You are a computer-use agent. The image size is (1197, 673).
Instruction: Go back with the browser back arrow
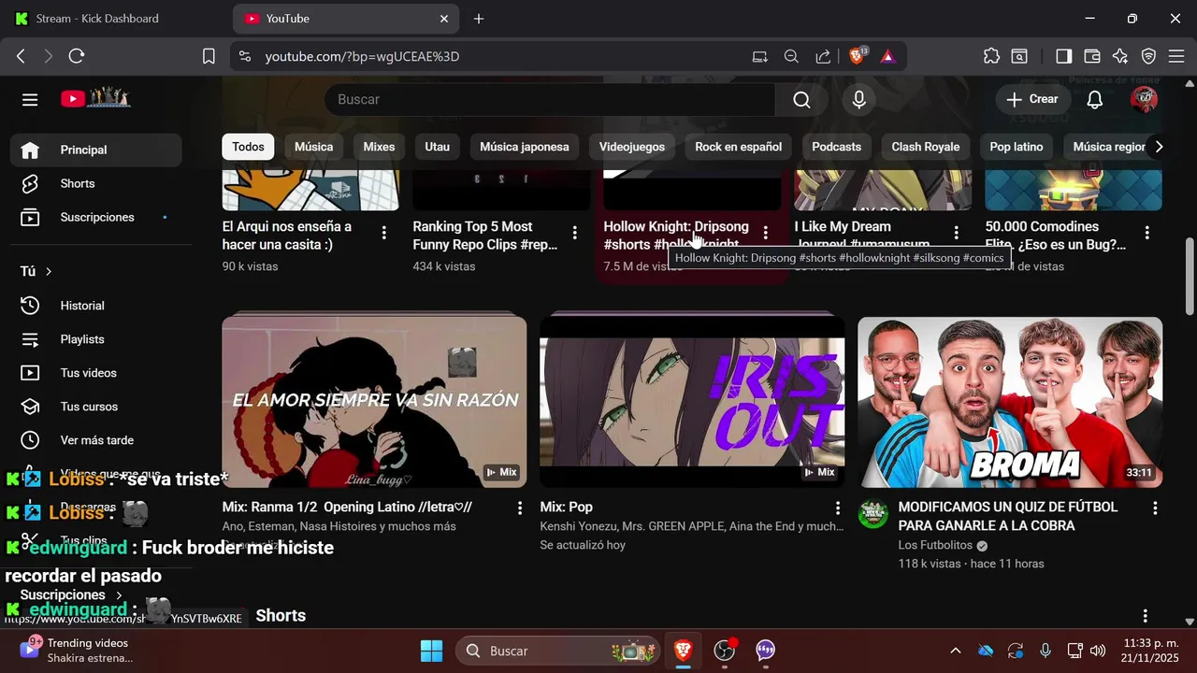[x=21, y=56]
